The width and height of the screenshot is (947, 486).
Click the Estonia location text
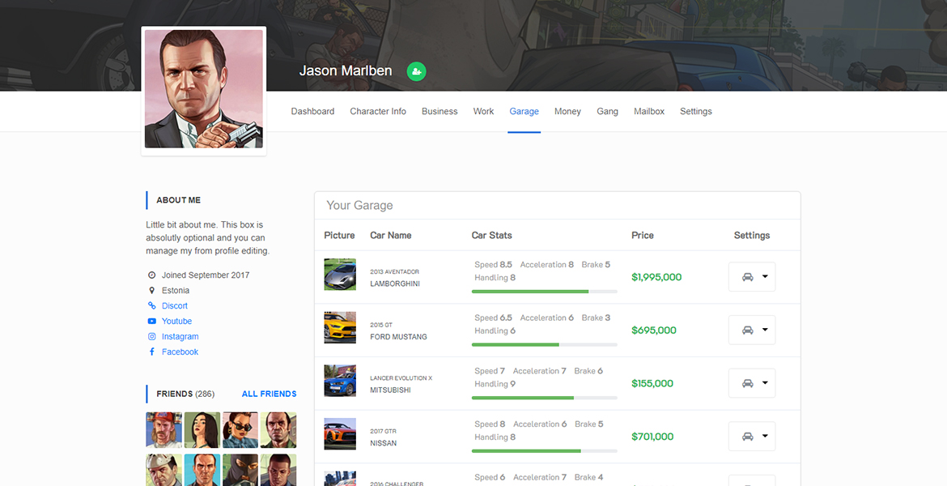176,291
